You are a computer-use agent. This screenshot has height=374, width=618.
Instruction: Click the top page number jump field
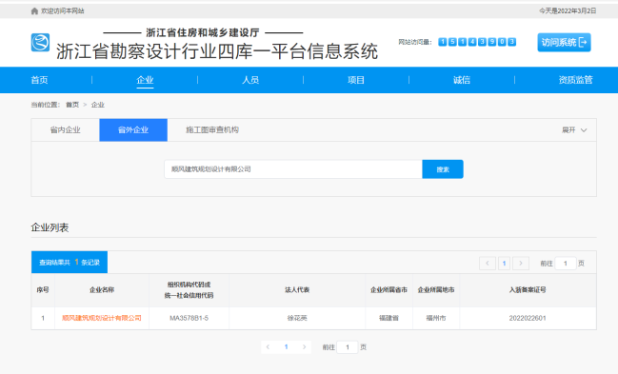pyautogui.click(x=566, y=264)
